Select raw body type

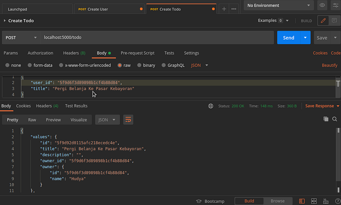point(120,65)
